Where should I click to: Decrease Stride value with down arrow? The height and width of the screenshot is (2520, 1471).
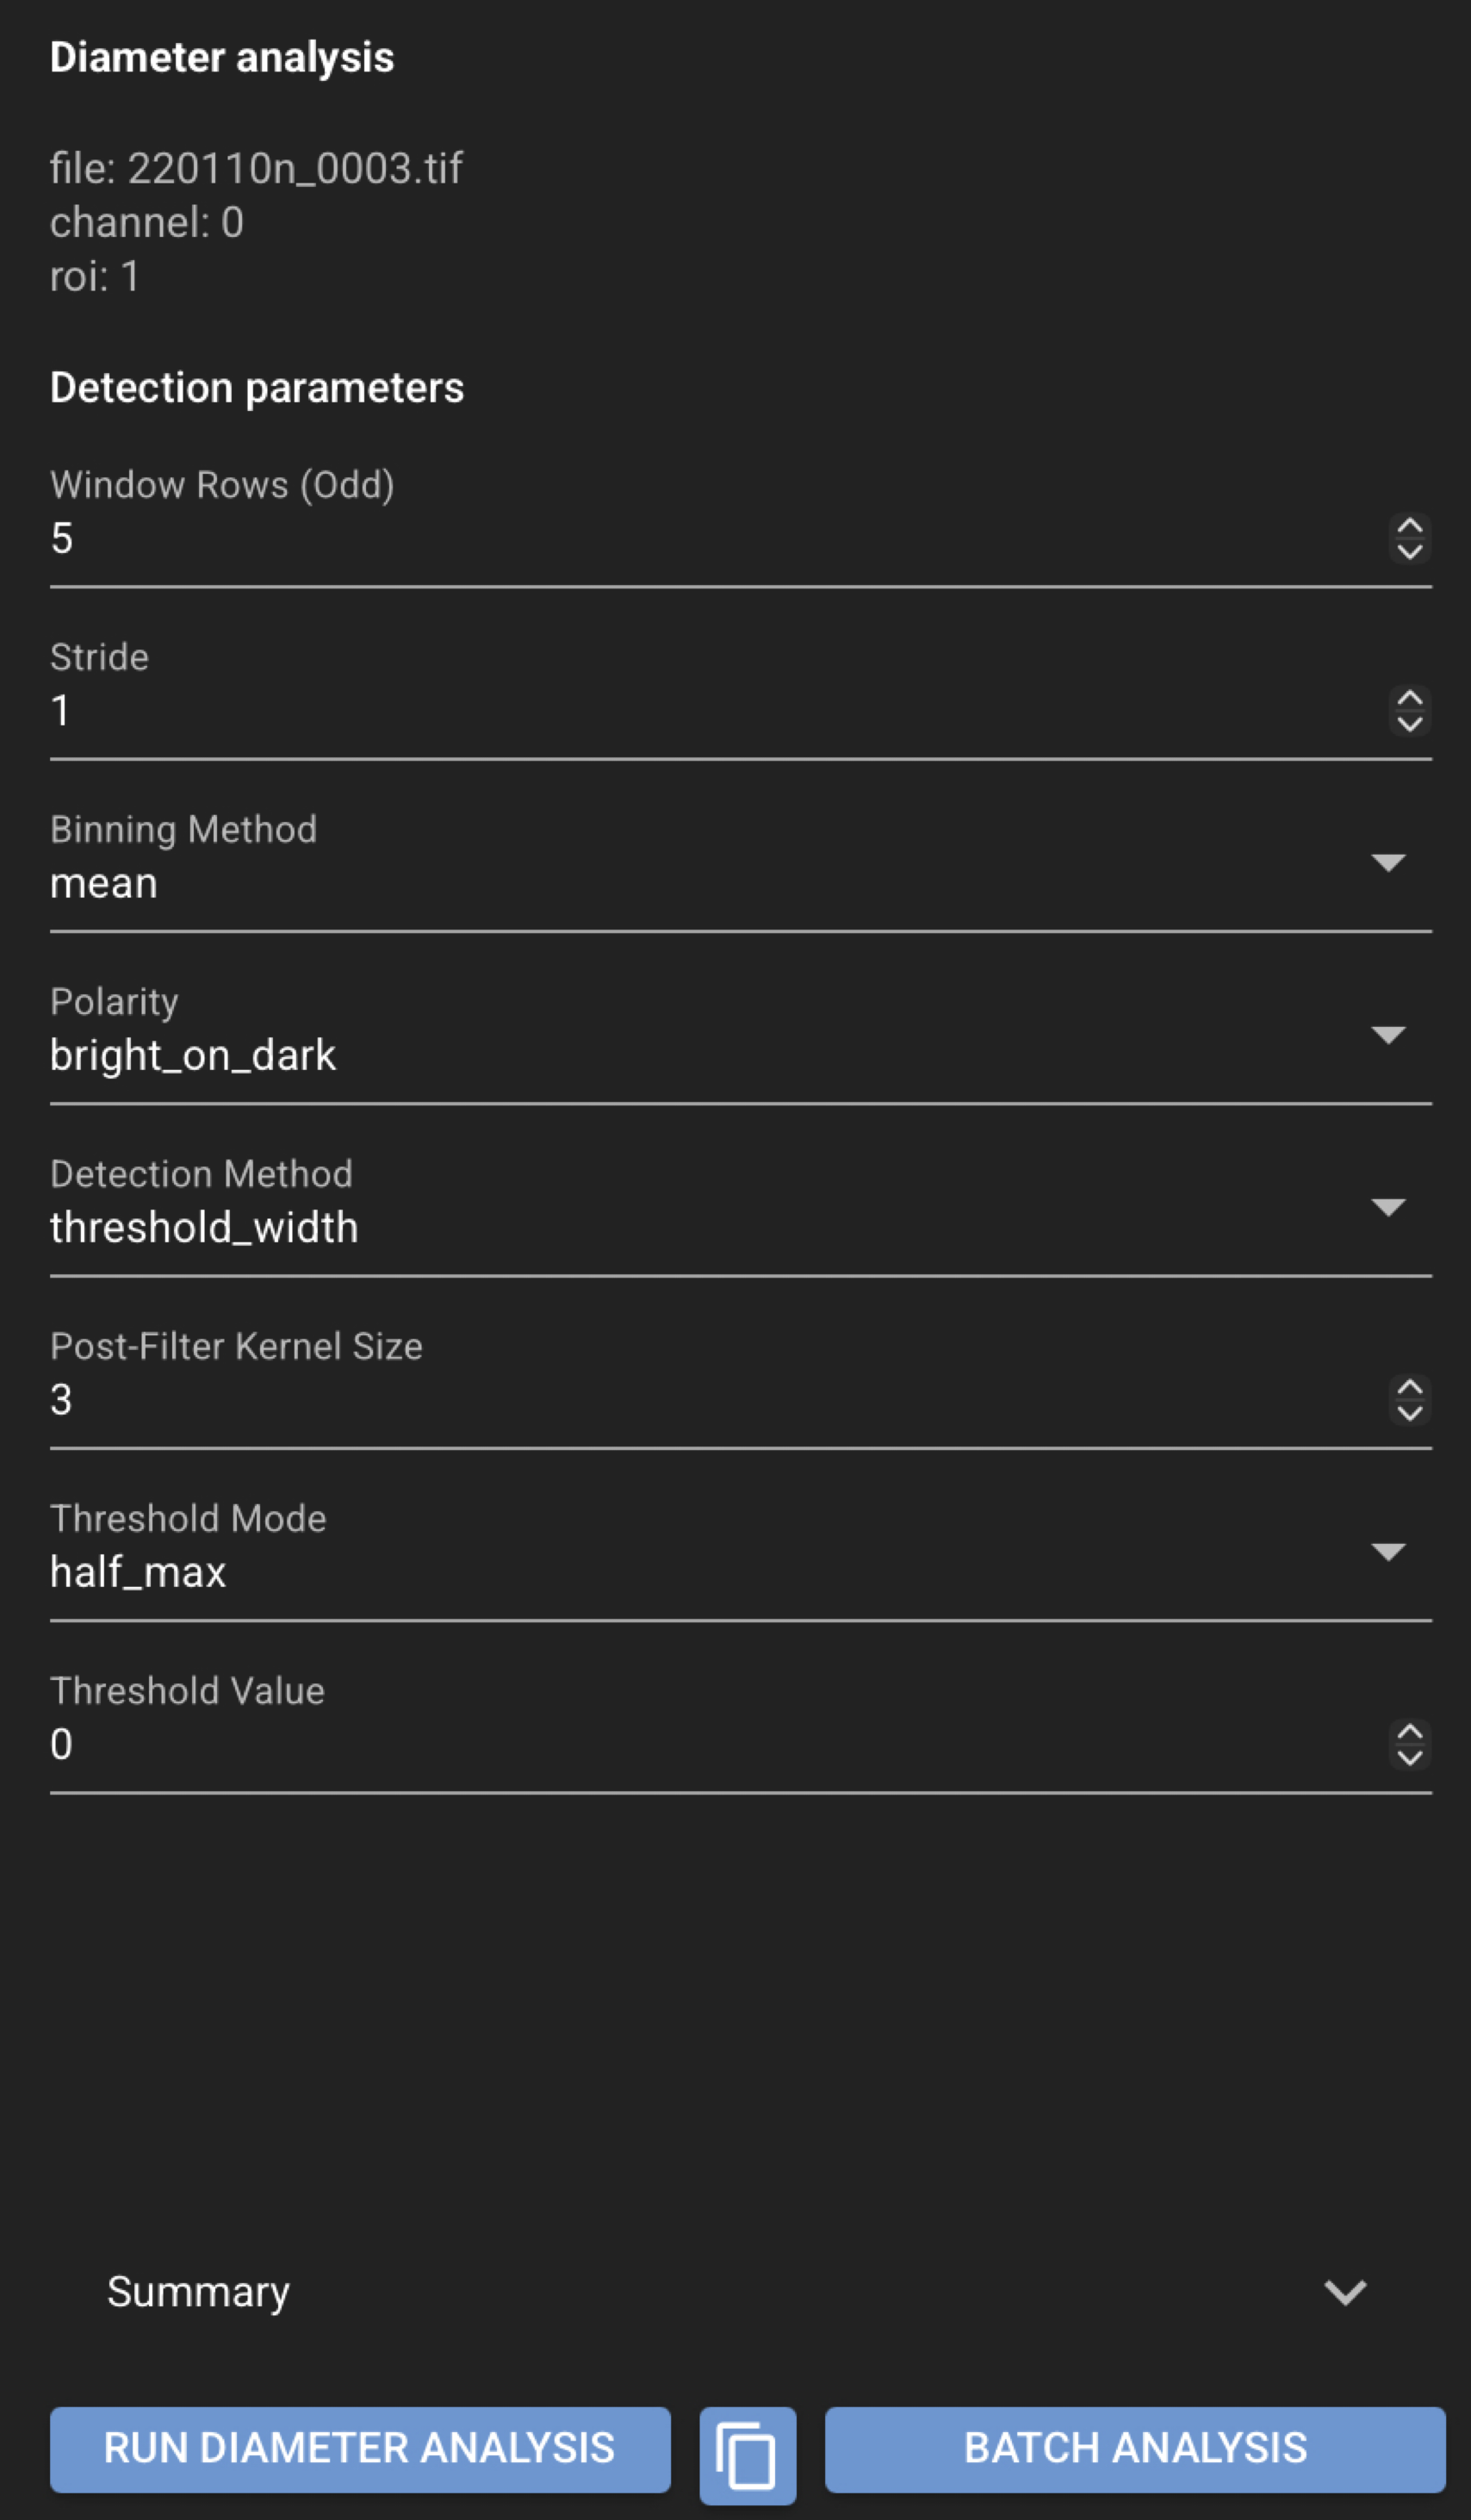pyautogui.click(x=1409, y=723)
